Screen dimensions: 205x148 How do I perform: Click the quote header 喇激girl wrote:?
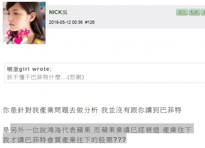29,69
